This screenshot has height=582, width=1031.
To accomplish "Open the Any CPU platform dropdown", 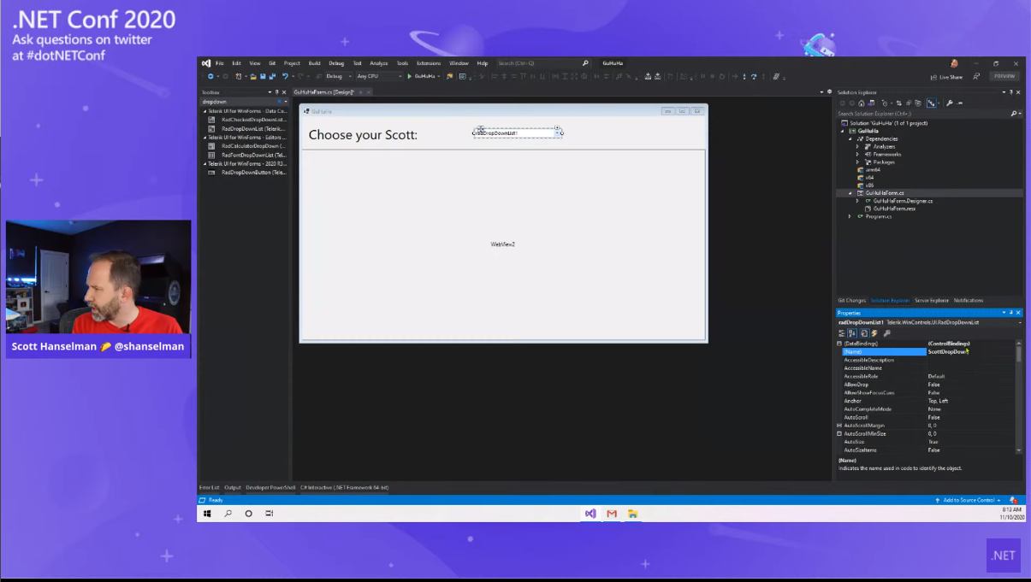I will click(x=378, y=77).
